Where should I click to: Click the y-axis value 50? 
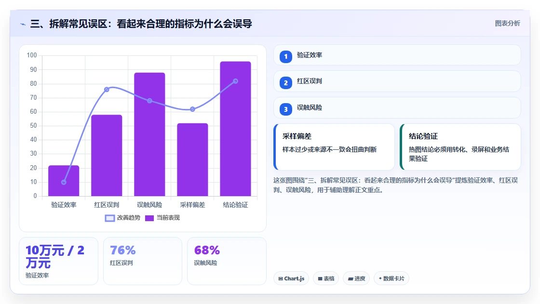tap(33, 126)
